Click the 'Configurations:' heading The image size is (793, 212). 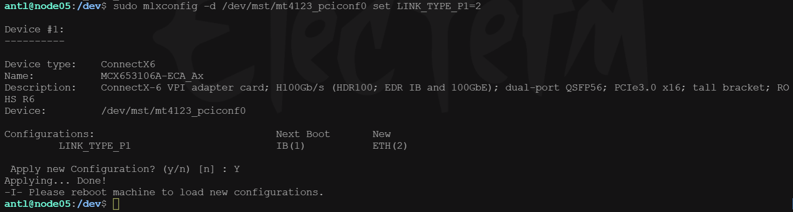coord(49,134)
